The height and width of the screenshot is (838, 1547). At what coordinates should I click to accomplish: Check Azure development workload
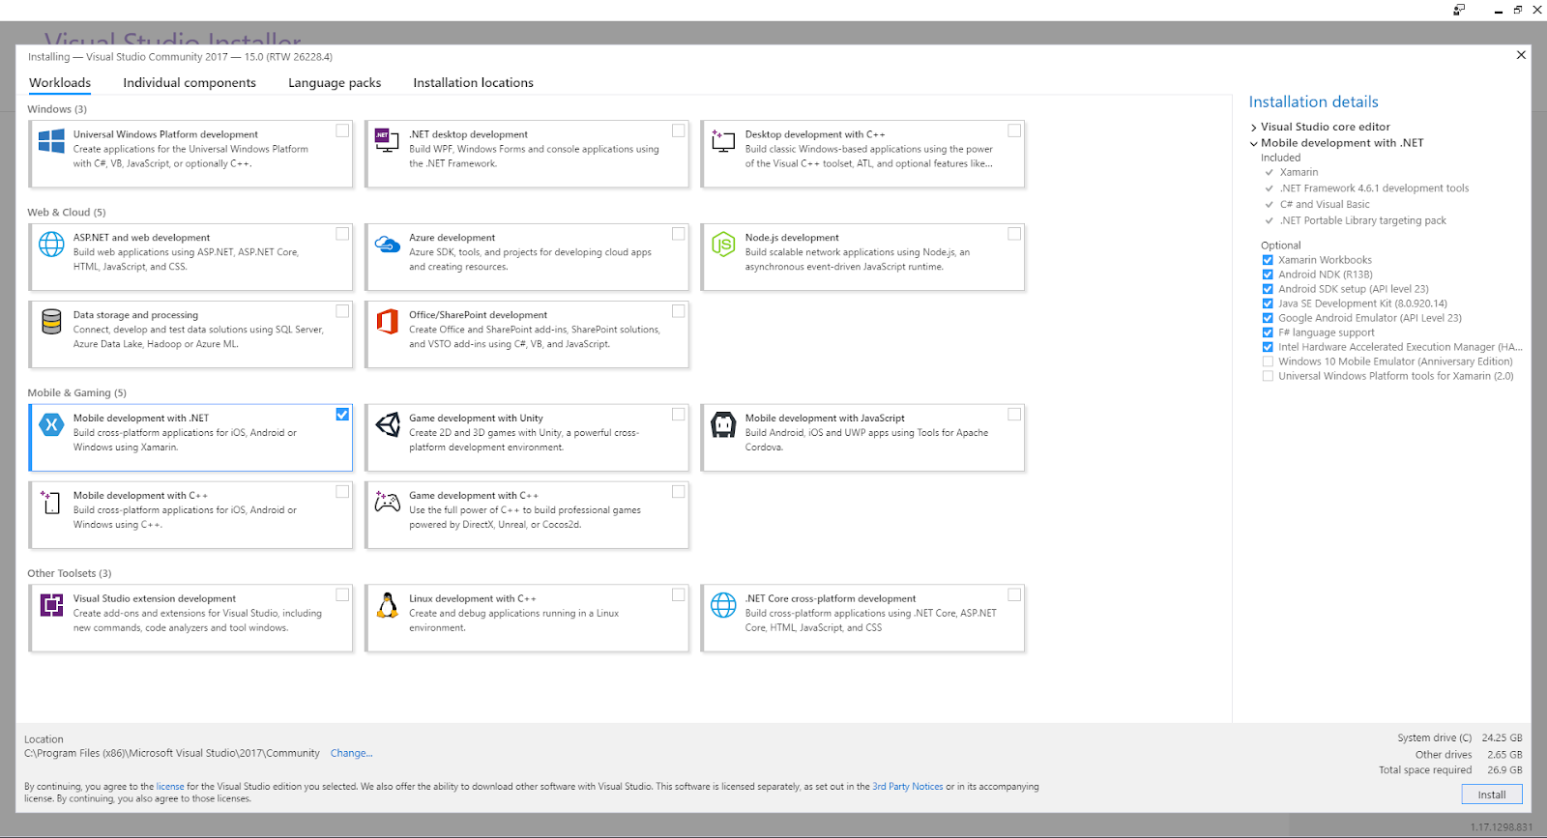click(x=678, y=234)
